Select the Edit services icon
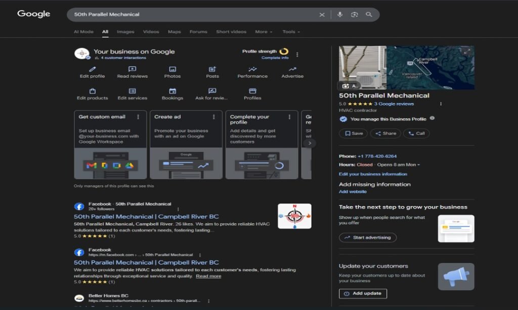The width and height of the screenshot is (518, 310). pos(132,91)
